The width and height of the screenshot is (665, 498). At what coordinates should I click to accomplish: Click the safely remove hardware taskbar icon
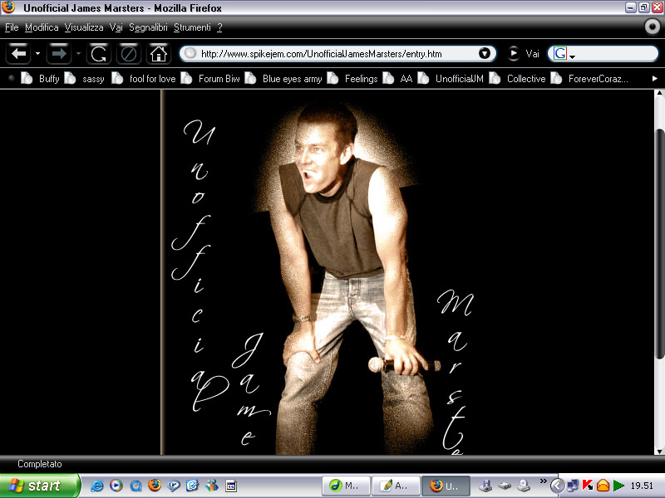485,486
